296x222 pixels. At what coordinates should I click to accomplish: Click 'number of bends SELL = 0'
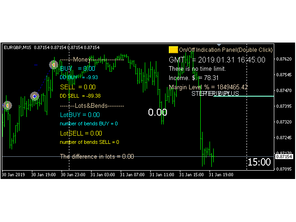(x=89, y=142)
